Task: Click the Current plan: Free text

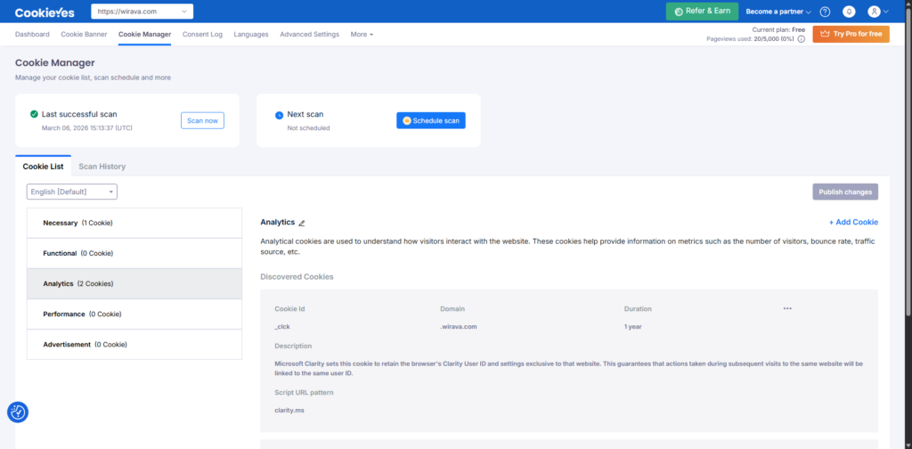Action: coord(778,29)
